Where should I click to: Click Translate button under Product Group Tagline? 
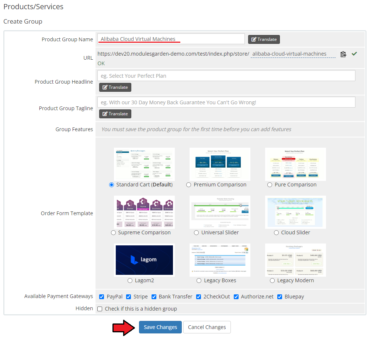115,114
